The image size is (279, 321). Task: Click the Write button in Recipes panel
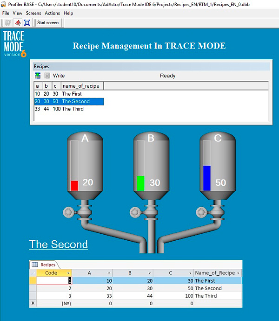pyautogui.click(x=59, y=76)
